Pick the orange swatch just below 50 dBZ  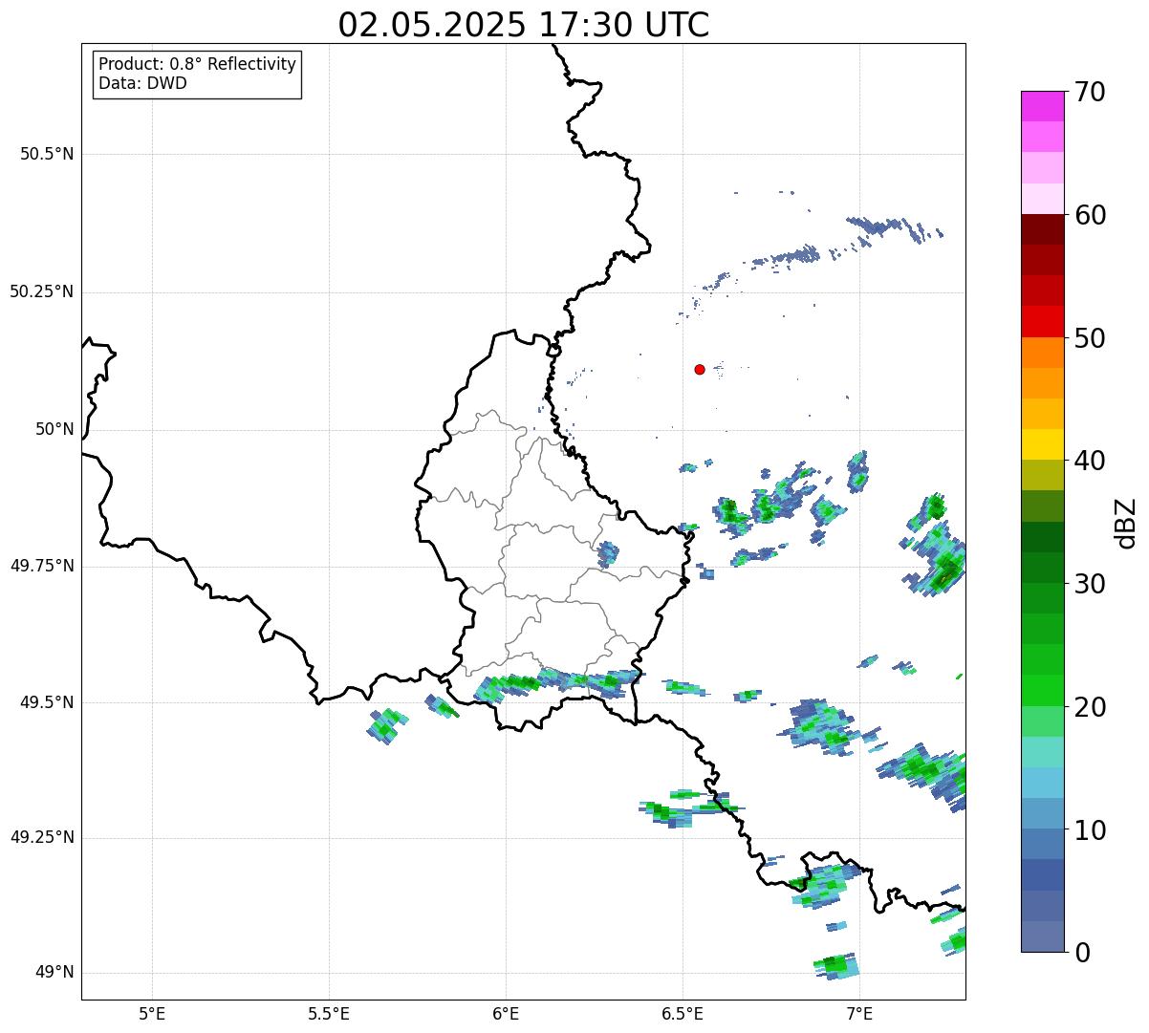coord(1043,353)
